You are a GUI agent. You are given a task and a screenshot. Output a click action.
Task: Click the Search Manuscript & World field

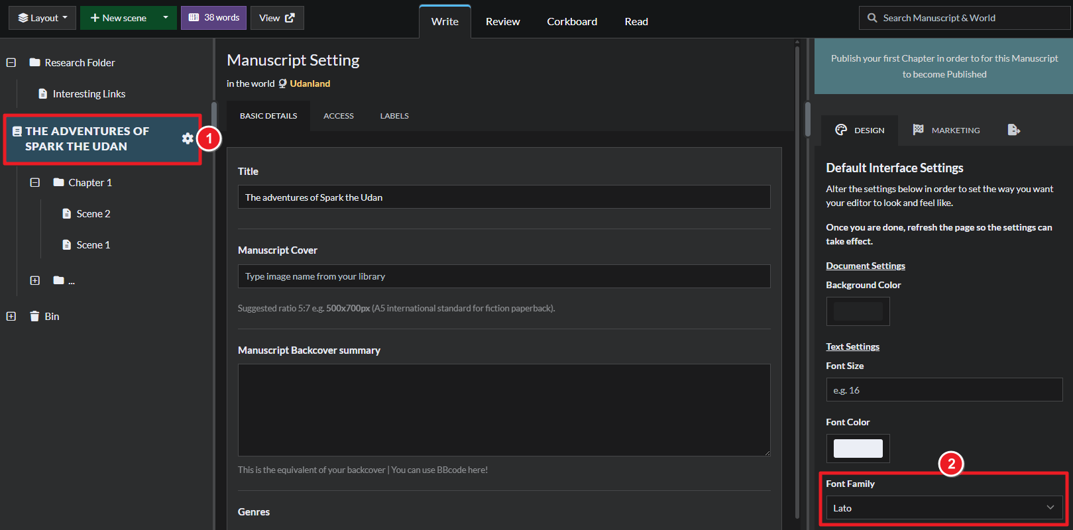tap(964, 18)
